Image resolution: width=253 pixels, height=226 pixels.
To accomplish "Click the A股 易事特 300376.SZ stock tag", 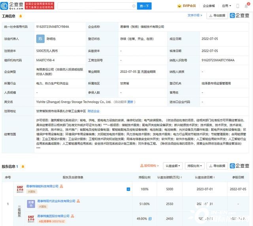I will (51, 221).
